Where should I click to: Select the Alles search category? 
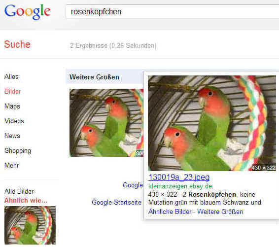pos(11,77)
